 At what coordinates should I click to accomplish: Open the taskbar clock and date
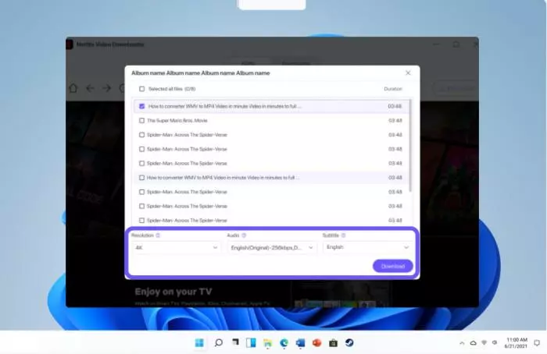(516, 343)
